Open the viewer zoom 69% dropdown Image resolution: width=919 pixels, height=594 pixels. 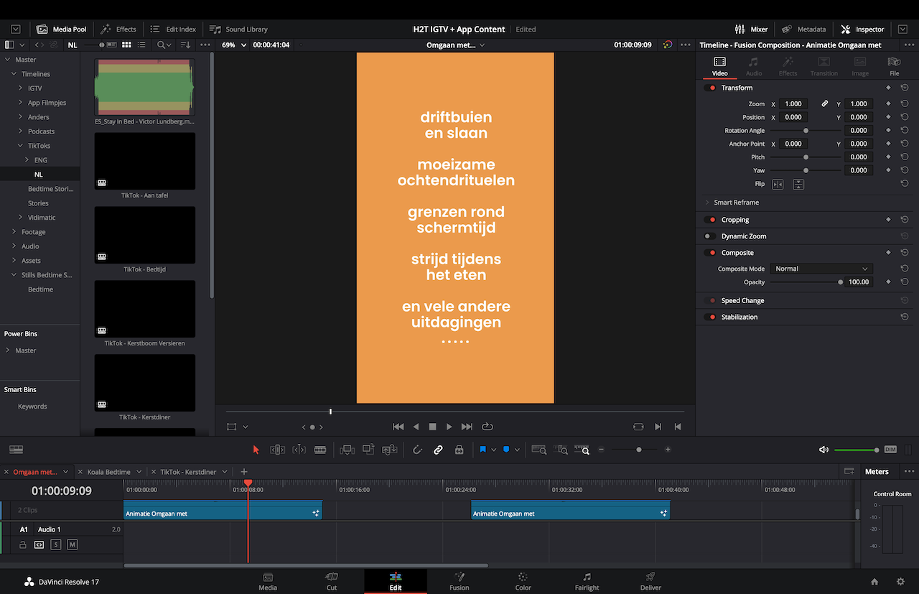(x=235, y=45)
